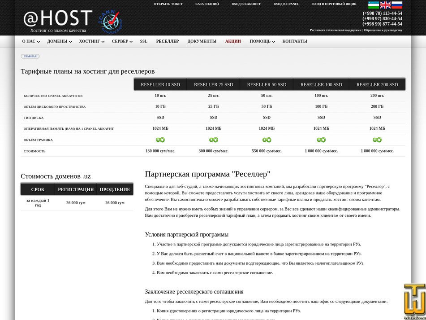
Task: Click the infinity icon under RESELLER 100 SSD
Action: 321,140
